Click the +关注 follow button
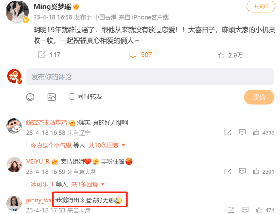Screen dimensions: 280x214 261,6
